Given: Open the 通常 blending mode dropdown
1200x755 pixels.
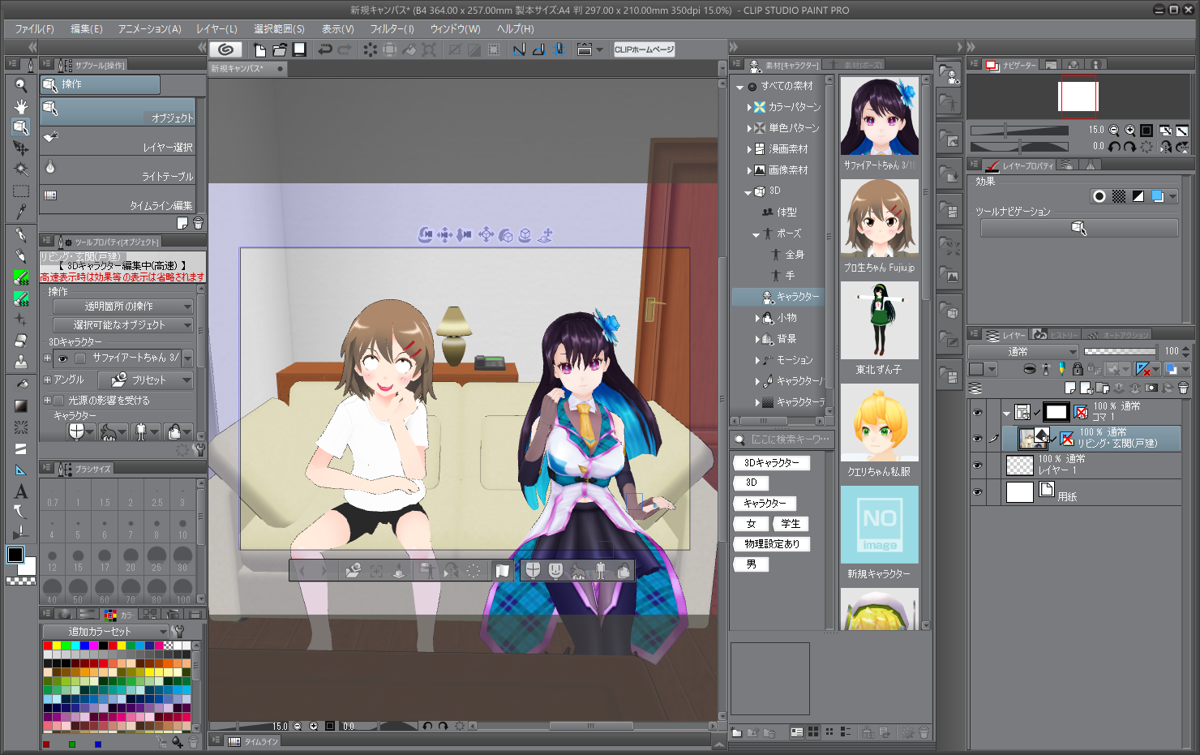Looking at the screenshot, I should tap(1023, 351).
